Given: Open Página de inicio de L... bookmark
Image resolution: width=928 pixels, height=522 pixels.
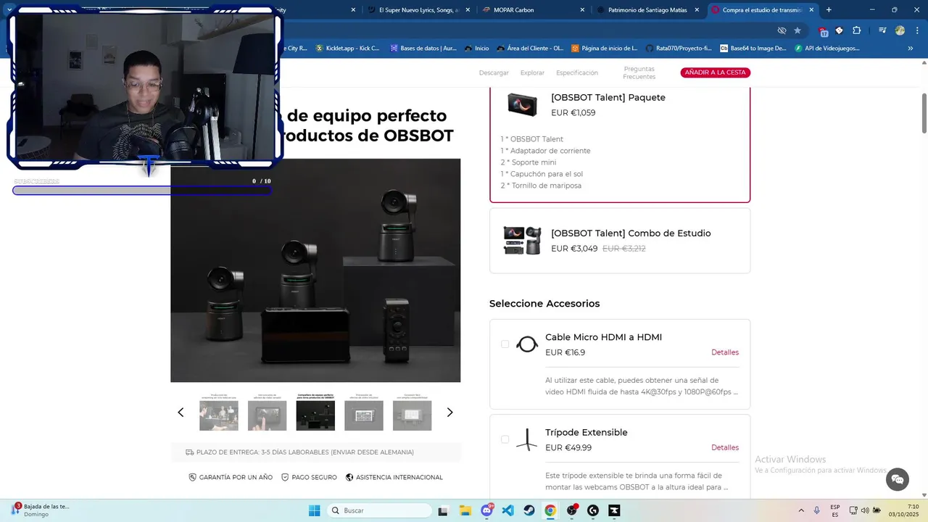Looking at the screenshot, I should 605,49.
